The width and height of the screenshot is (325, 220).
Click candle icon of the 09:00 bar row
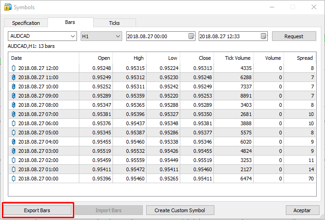click(x=13, y=96)
